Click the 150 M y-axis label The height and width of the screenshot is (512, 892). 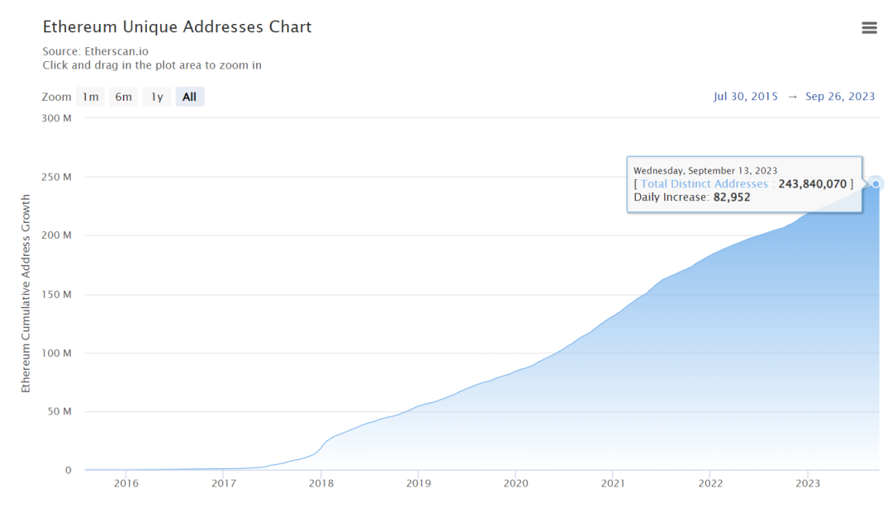[57, 294]
